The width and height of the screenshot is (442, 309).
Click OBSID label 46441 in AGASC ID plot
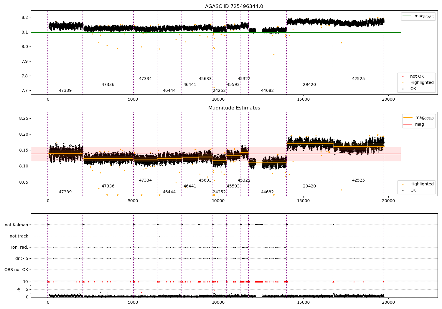[190, 85]
